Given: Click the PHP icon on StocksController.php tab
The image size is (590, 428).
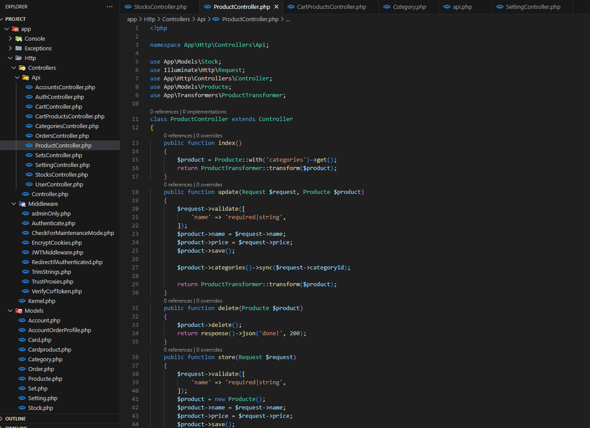Looking at the screenshot, I should (x=128, y=7).
